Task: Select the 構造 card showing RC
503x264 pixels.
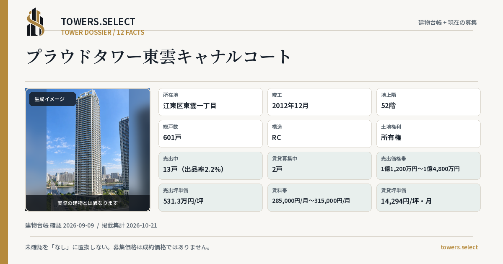Action: coord(319,134)
